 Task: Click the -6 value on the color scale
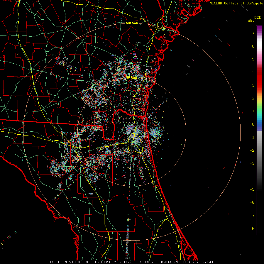point(252,202)
